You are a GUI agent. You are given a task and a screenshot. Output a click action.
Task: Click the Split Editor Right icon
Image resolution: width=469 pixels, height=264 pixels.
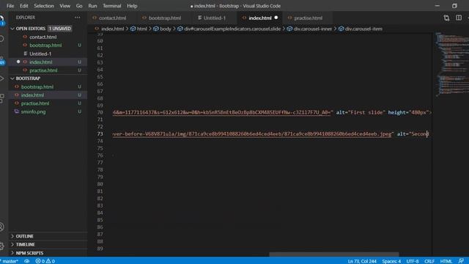(459, 18)
